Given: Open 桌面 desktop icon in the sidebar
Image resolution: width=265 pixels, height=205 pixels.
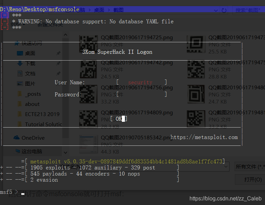Looking at the screenshot, I should (x=20, y=53).
